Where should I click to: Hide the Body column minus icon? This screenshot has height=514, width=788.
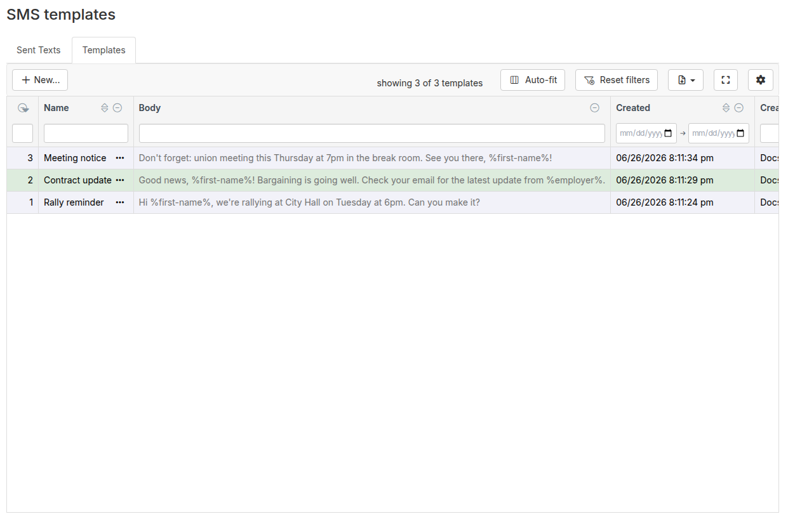point(595,108)
